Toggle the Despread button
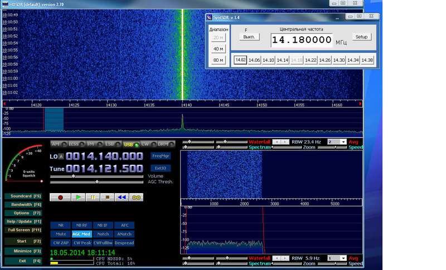This screenshot has height=270, width=446. coord(124,243)
